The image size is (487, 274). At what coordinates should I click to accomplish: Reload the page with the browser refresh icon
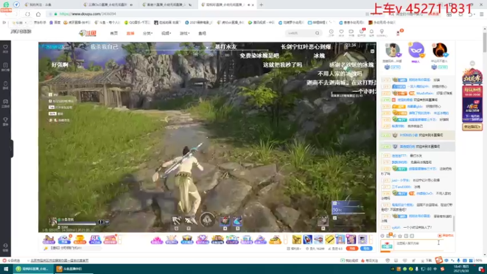pos(27,14)
